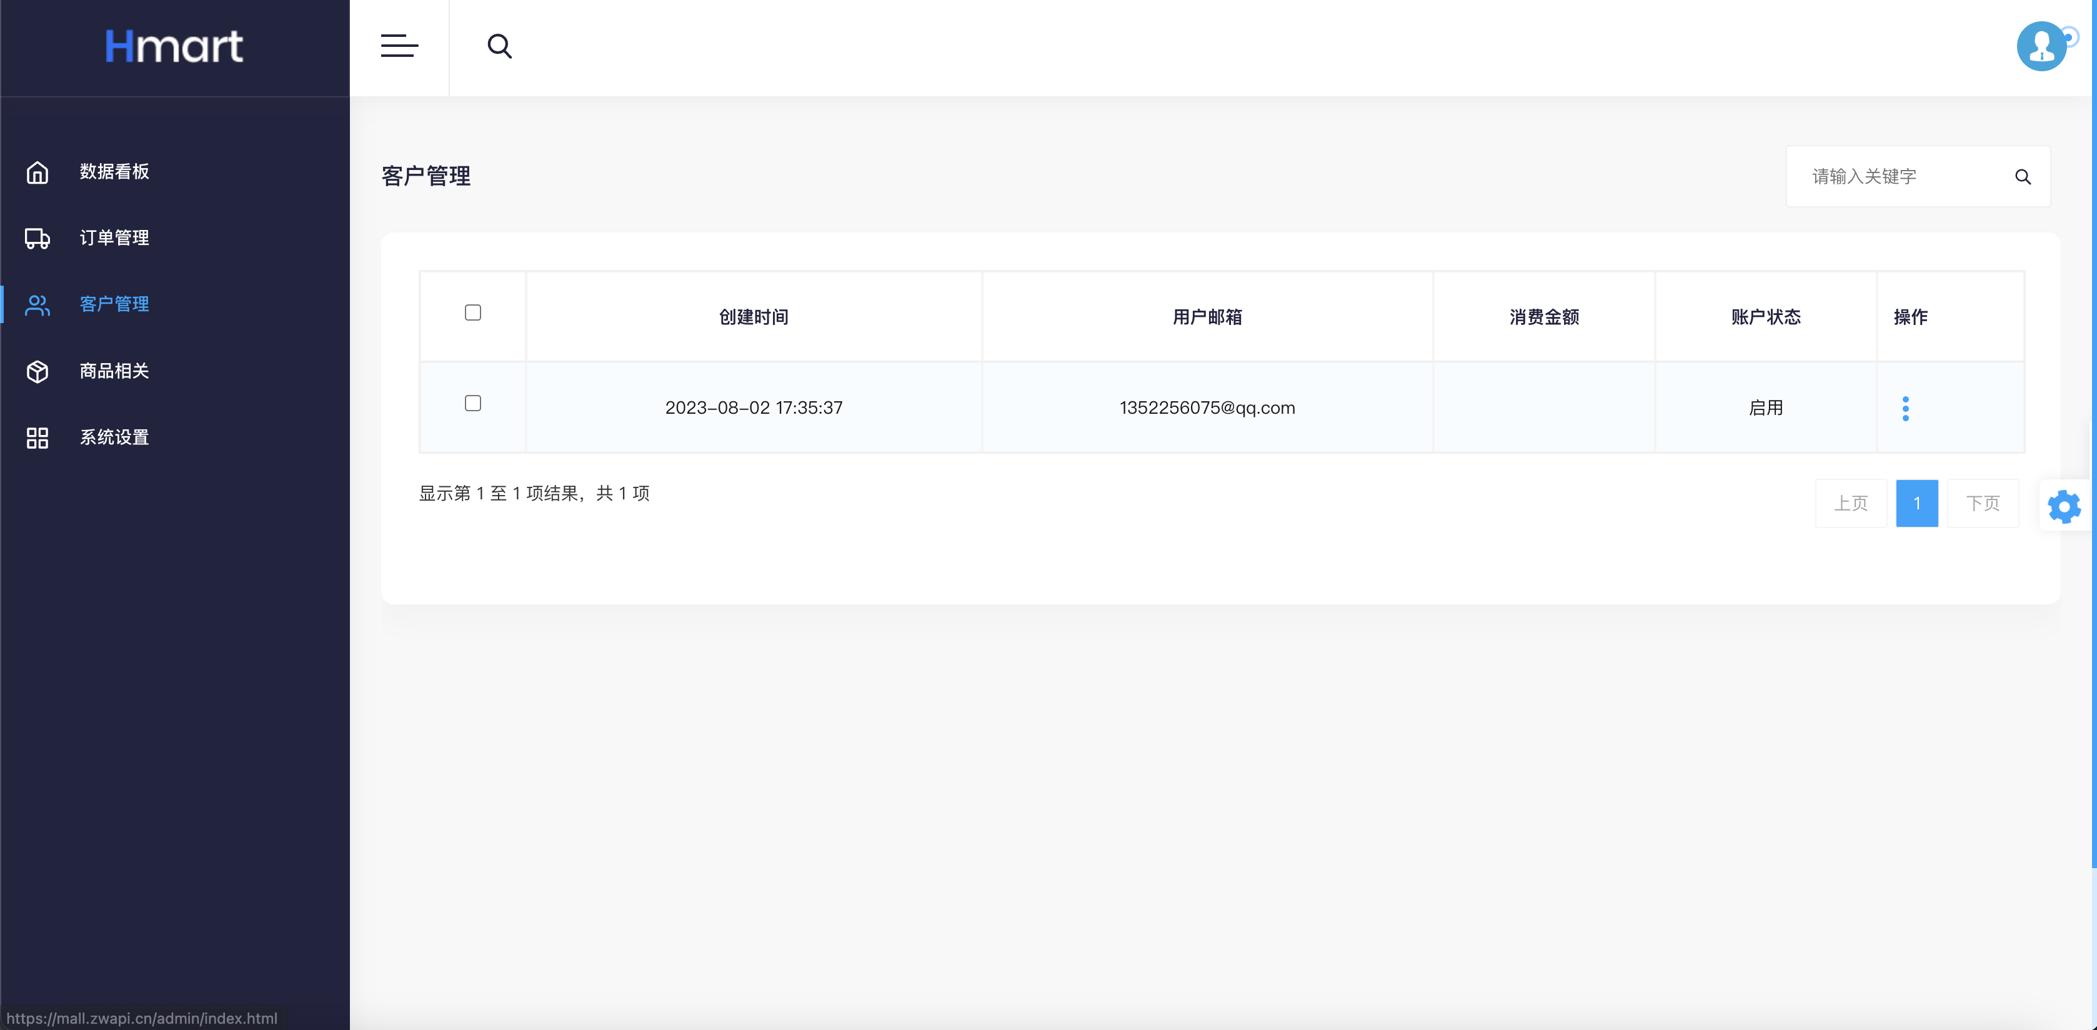Open the user avatar profile icon
Viewport: 2097px width, 1030px height.
(2040, 46)
